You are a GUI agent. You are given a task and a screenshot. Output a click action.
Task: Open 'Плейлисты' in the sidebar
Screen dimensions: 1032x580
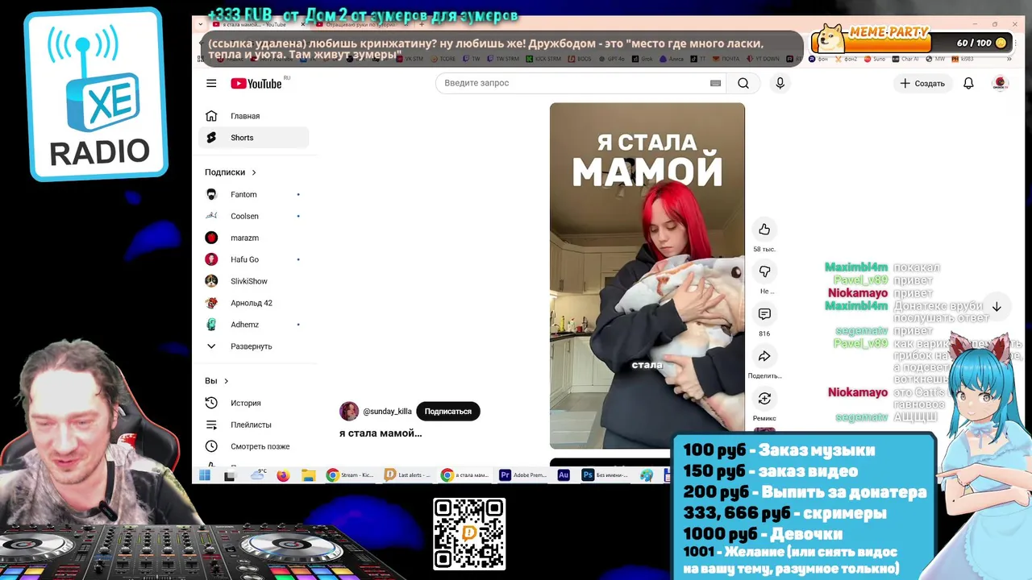click(x=253, y=425)
